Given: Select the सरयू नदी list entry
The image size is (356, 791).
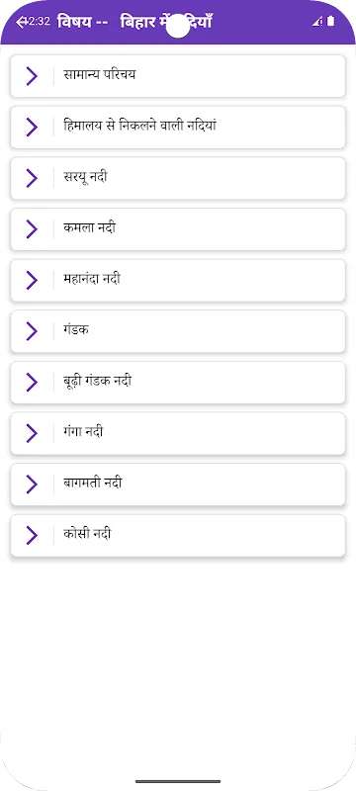Looking at the screenshot, I should click(x=177, y=178).
